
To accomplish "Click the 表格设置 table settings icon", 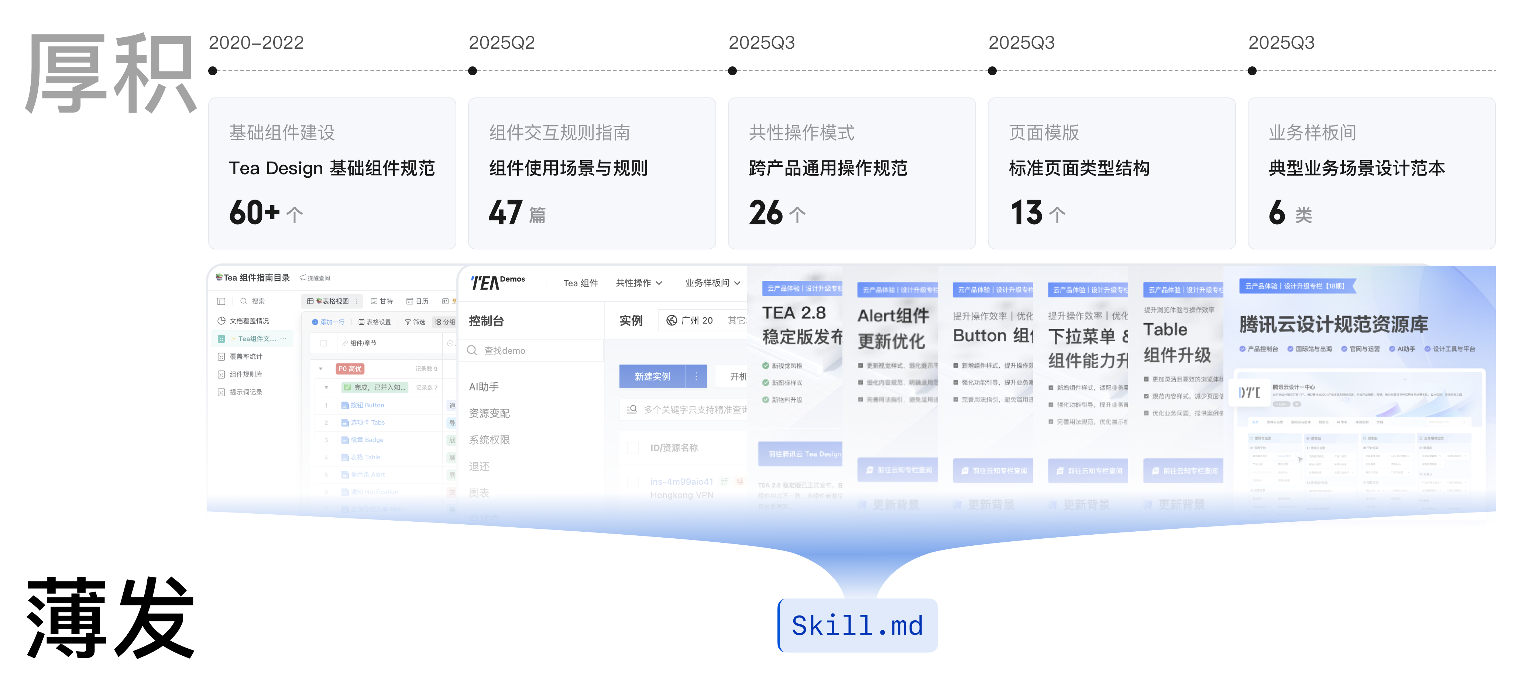I will click(362, 322).
